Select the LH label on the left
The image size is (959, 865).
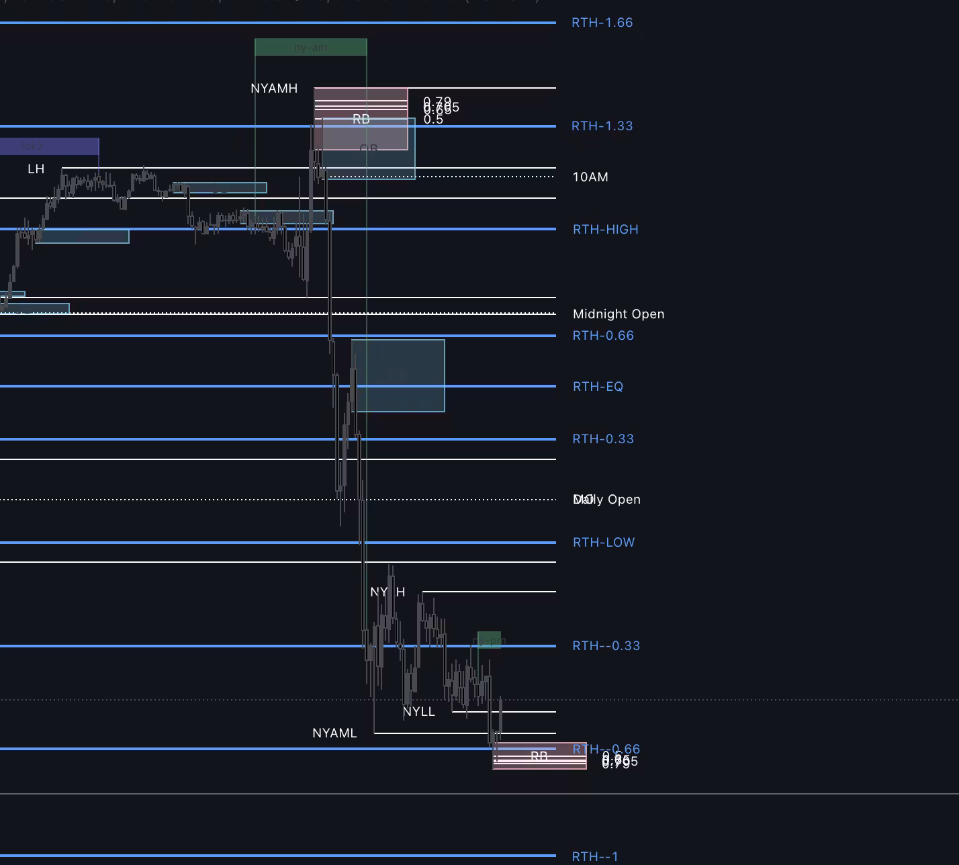(x=36, y=169)
